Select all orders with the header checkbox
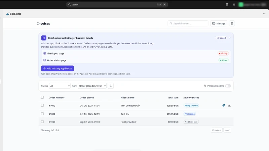The height and width of the screenshot is (151, 269). [x=42, y=97]
